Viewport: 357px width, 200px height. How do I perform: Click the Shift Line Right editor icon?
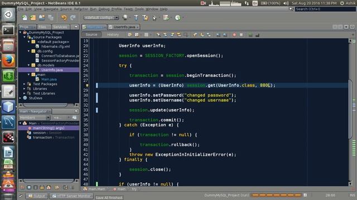click(x=225, y=34)
